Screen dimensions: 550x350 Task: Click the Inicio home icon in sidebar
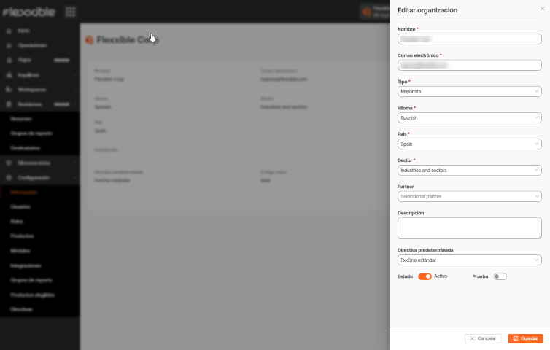9,31
